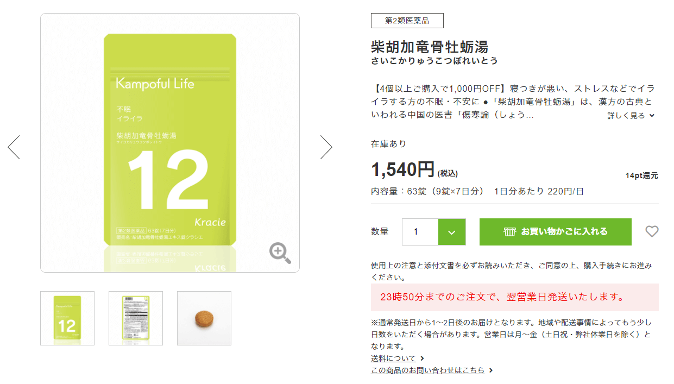Add product to favorites with heart icon
This screenshot has height=384, width=674.
tap(652, 232)
